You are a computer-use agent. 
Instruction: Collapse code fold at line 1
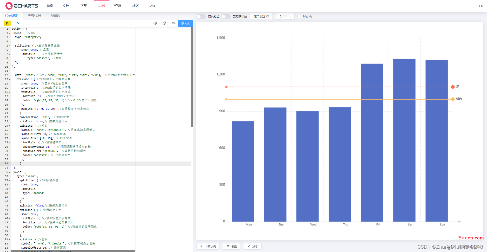10,29
